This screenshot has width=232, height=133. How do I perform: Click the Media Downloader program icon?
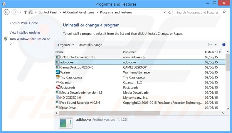pyautogui.click(x=57, y=92)
